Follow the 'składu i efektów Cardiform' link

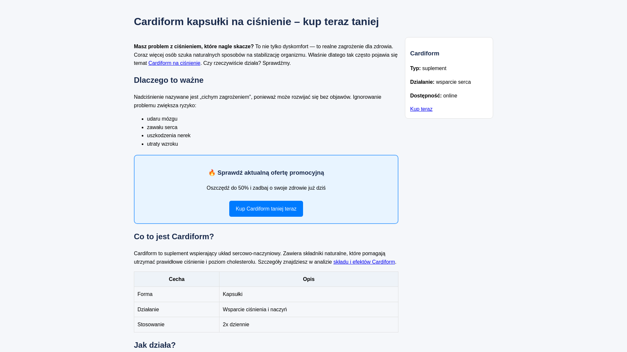point(364,262)
